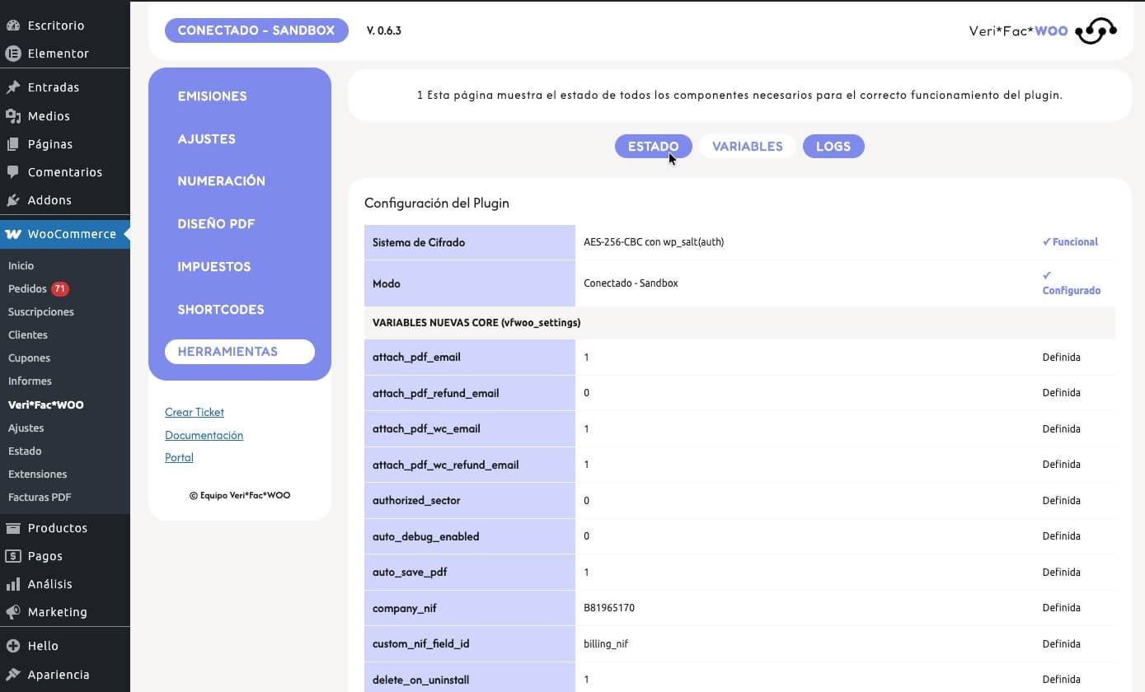Click the version number V. 0.6.3
The image size is (1145, 692).
(384, 31)
